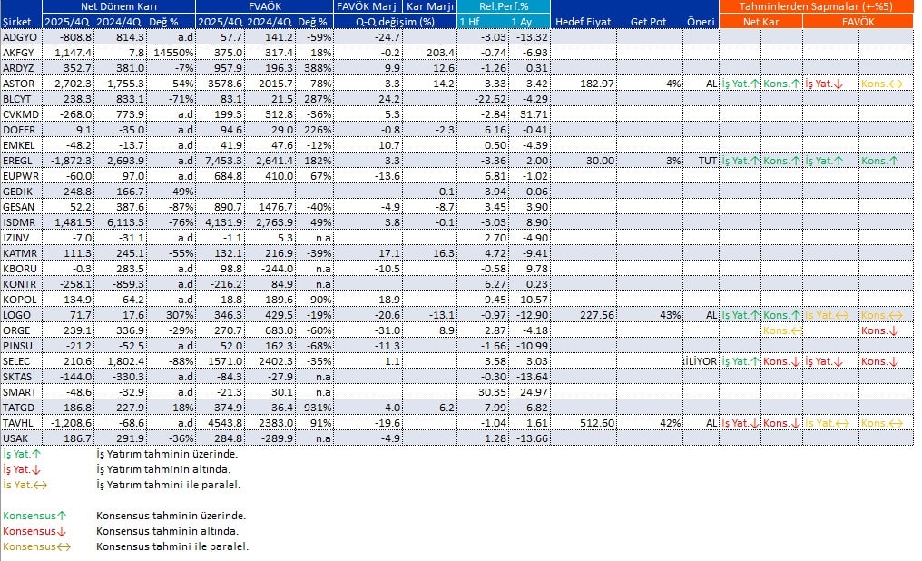Viewport: 922px width, 561px height.
Task: Select the Hedef Fiyat column header
Action: point(583,21)
